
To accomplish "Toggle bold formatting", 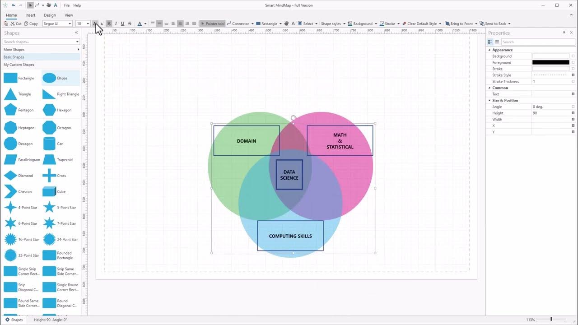I will pyautogui.click(x=109, y=23).
